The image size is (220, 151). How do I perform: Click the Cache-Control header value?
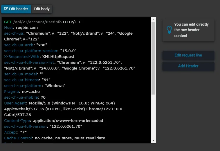click(70, 138)
